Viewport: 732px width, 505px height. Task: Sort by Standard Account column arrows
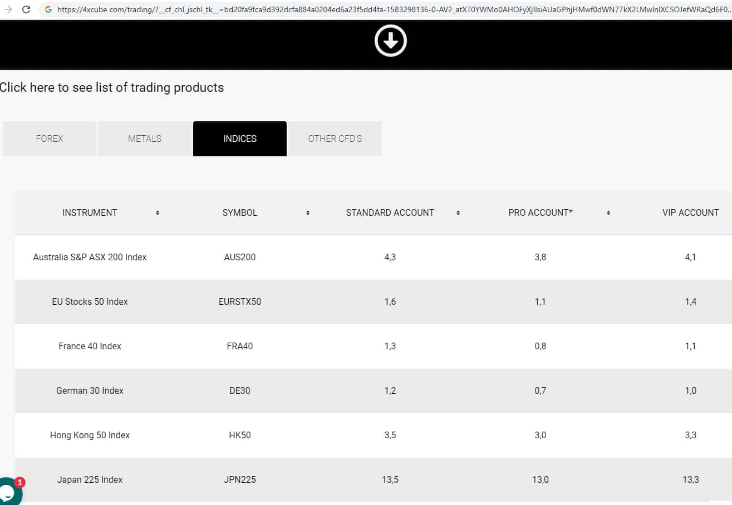coord(458,213)
